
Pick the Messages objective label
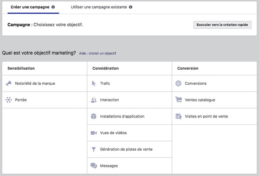[x=109, y=166]
